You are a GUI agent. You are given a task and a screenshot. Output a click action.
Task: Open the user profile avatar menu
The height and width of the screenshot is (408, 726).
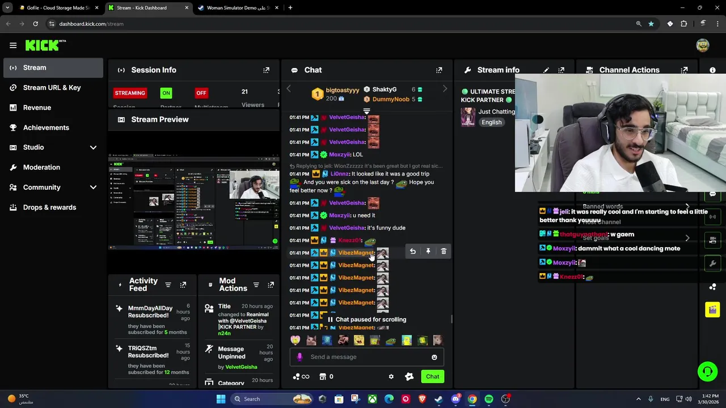coord(703,45)
